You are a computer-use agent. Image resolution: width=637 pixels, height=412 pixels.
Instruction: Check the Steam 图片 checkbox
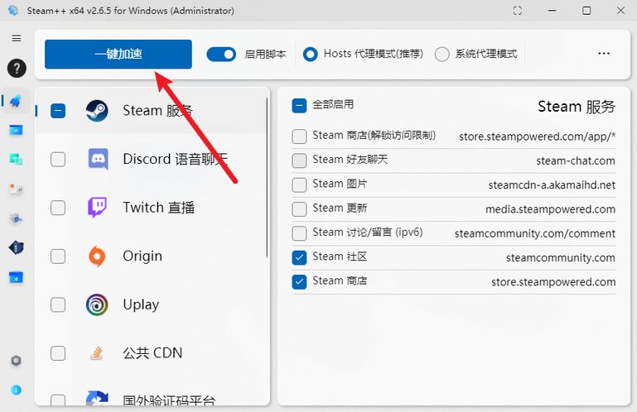click(299, 185)
